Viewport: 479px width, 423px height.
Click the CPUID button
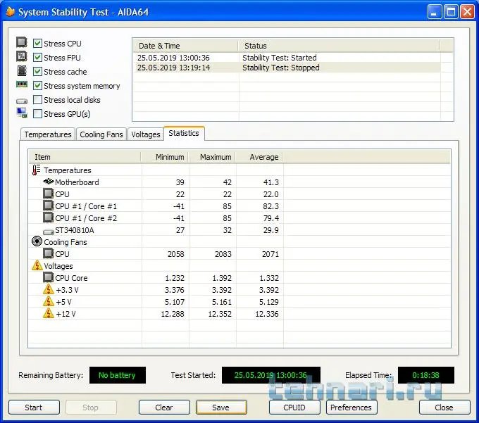(x=294, y=408)
